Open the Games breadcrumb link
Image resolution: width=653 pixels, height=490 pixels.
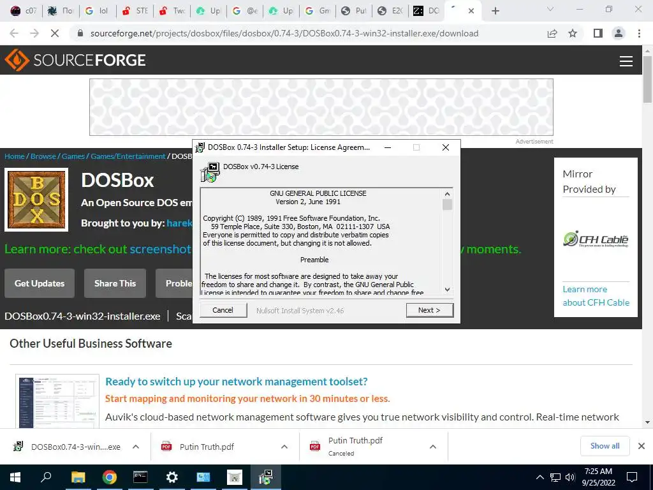tap(73, 156)
